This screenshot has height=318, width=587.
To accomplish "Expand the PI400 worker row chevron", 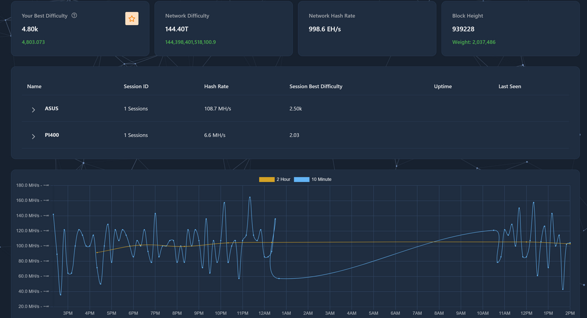I will 33,136.
